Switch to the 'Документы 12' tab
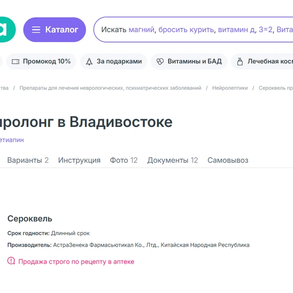 [x=172, y=160]
